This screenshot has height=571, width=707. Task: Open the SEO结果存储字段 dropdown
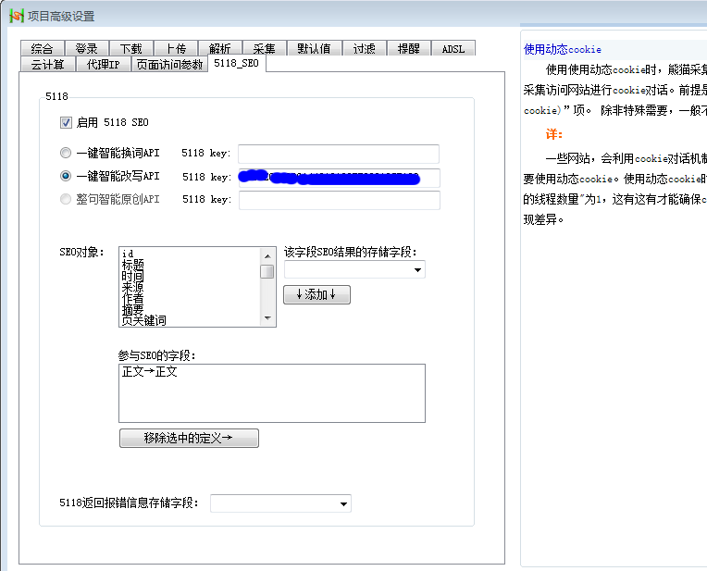click(x=354, y=269)
